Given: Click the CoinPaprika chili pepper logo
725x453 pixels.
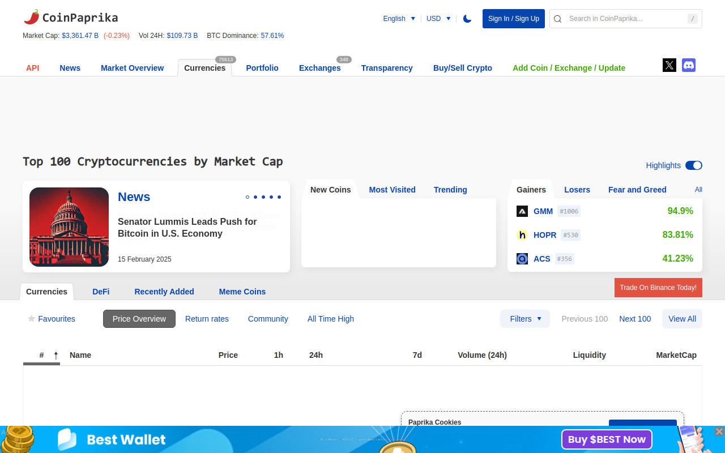Looking at the screenshot, I should [x=32, y=17].
